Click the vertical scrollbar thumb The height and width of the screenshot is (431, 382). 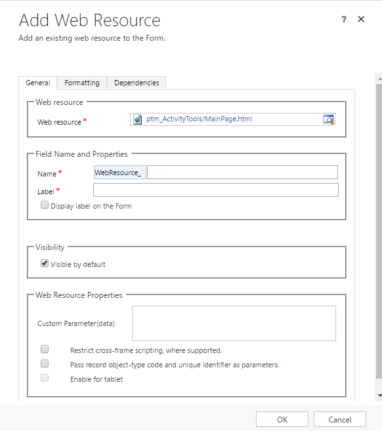coord(379,231)
